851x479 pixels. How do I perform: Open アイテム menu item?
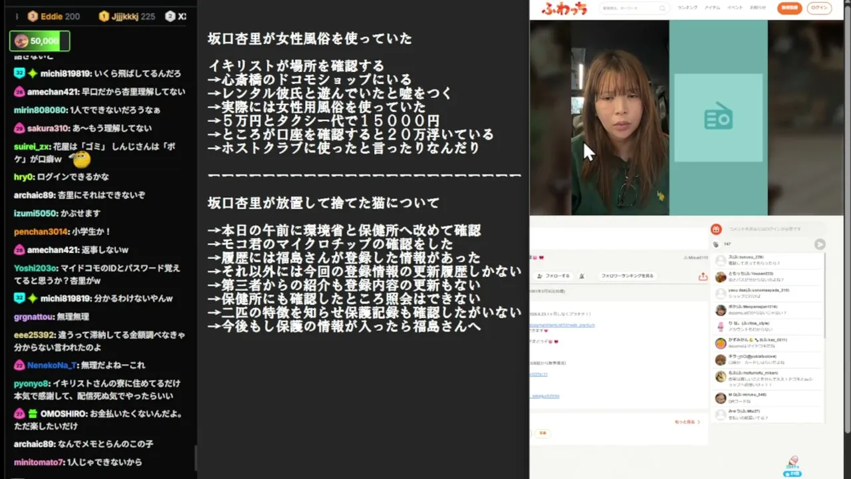click(712, 8)
